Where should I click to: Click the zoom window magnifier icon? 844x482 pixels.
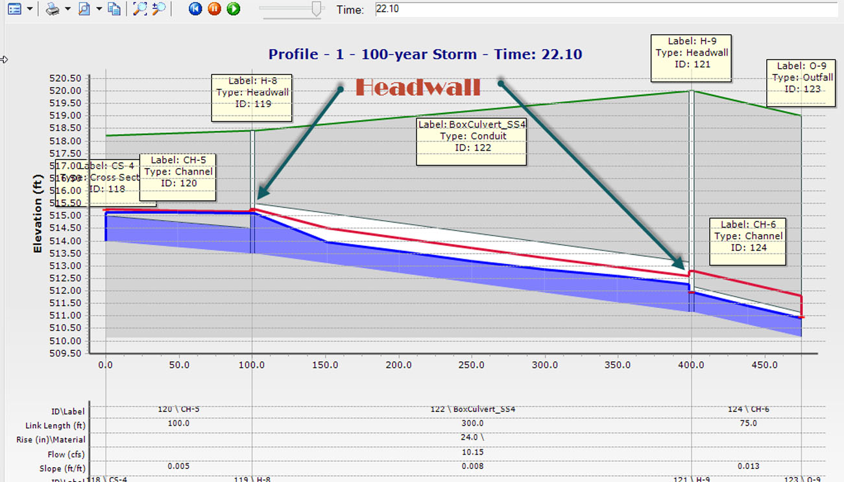pos(159,9)
